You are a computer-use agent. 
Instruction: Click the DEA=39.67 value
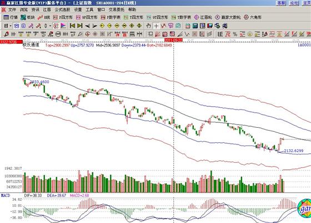coord(56,195)
